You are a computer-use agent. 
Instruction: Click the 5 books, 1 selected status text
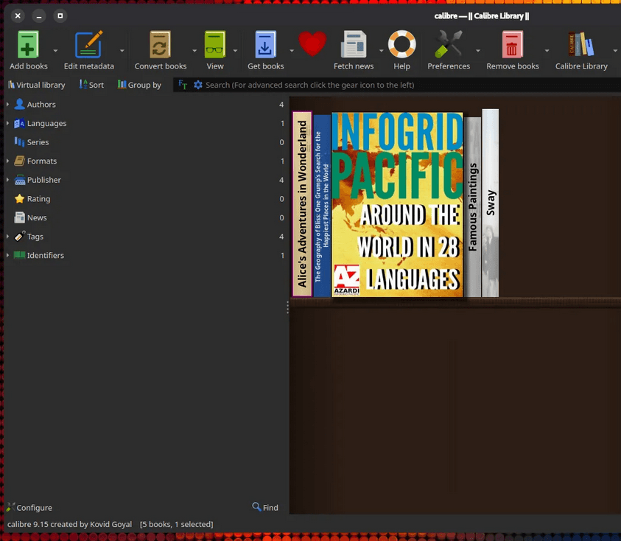pyautogui.click(x=176, y=524)
